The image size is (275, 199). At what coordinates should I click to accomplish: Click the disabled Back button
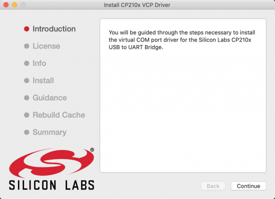tap(213, 186)
